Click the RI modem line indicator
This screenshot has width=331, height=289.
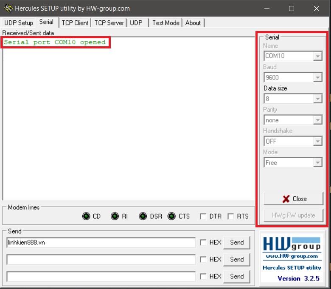pyautogui.click(x=115, y=216)
